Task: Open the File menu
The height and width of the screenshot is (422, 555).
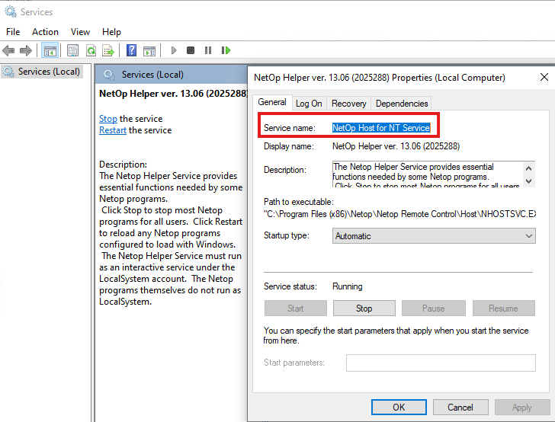Action: pos(13,32)
